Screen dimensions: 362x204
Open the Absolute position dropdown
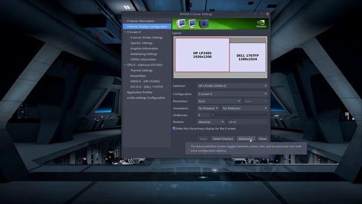(211, 122)
